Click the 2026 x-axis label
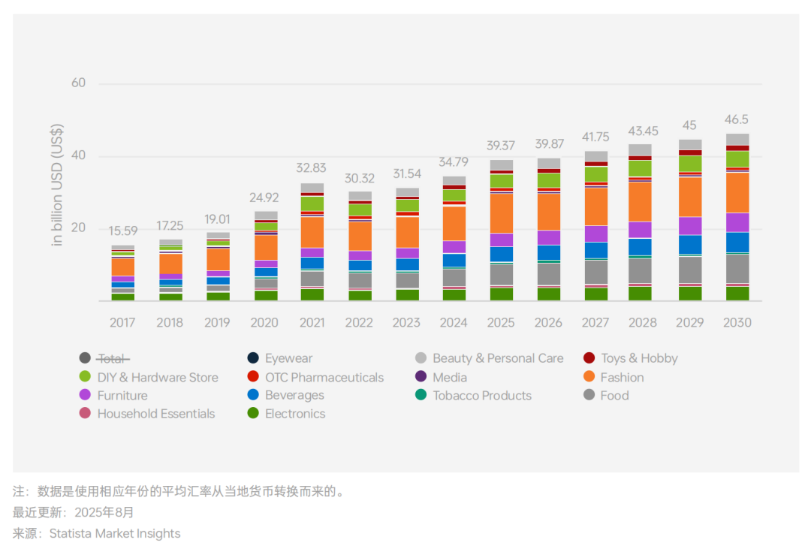 coord(548,323)
